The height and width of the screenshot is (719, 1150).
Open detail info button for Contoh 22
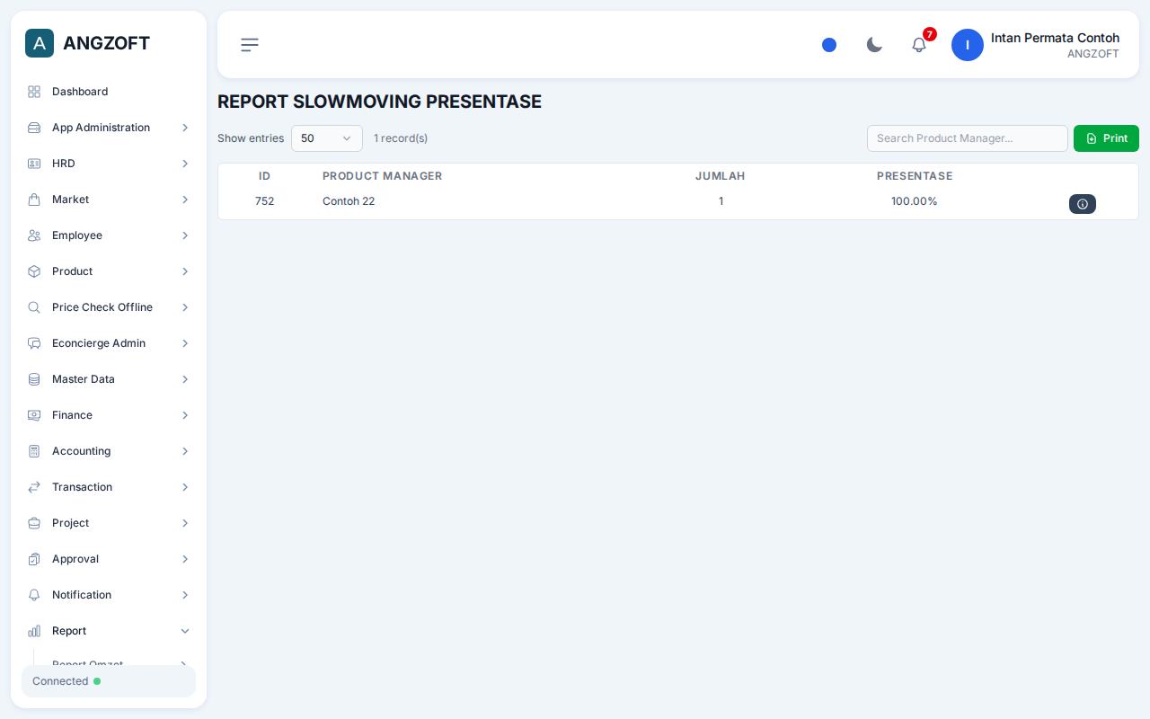tap(1083, 204)
